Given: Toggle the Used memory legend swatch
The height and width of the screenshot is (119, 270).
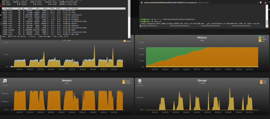Looking at the screenshot, I should [260, 41].
